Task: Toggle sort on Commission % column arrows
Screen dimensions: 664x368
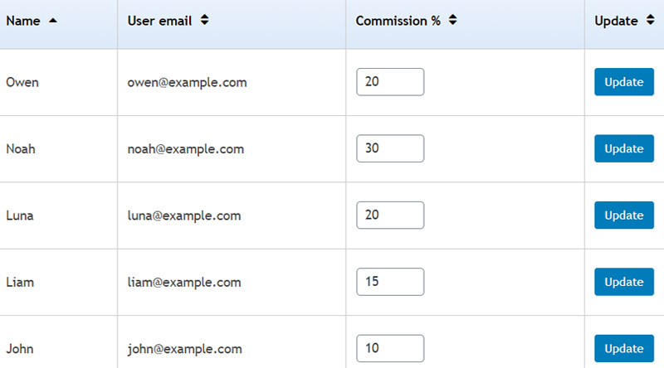Action: click(x=452, y=20)
